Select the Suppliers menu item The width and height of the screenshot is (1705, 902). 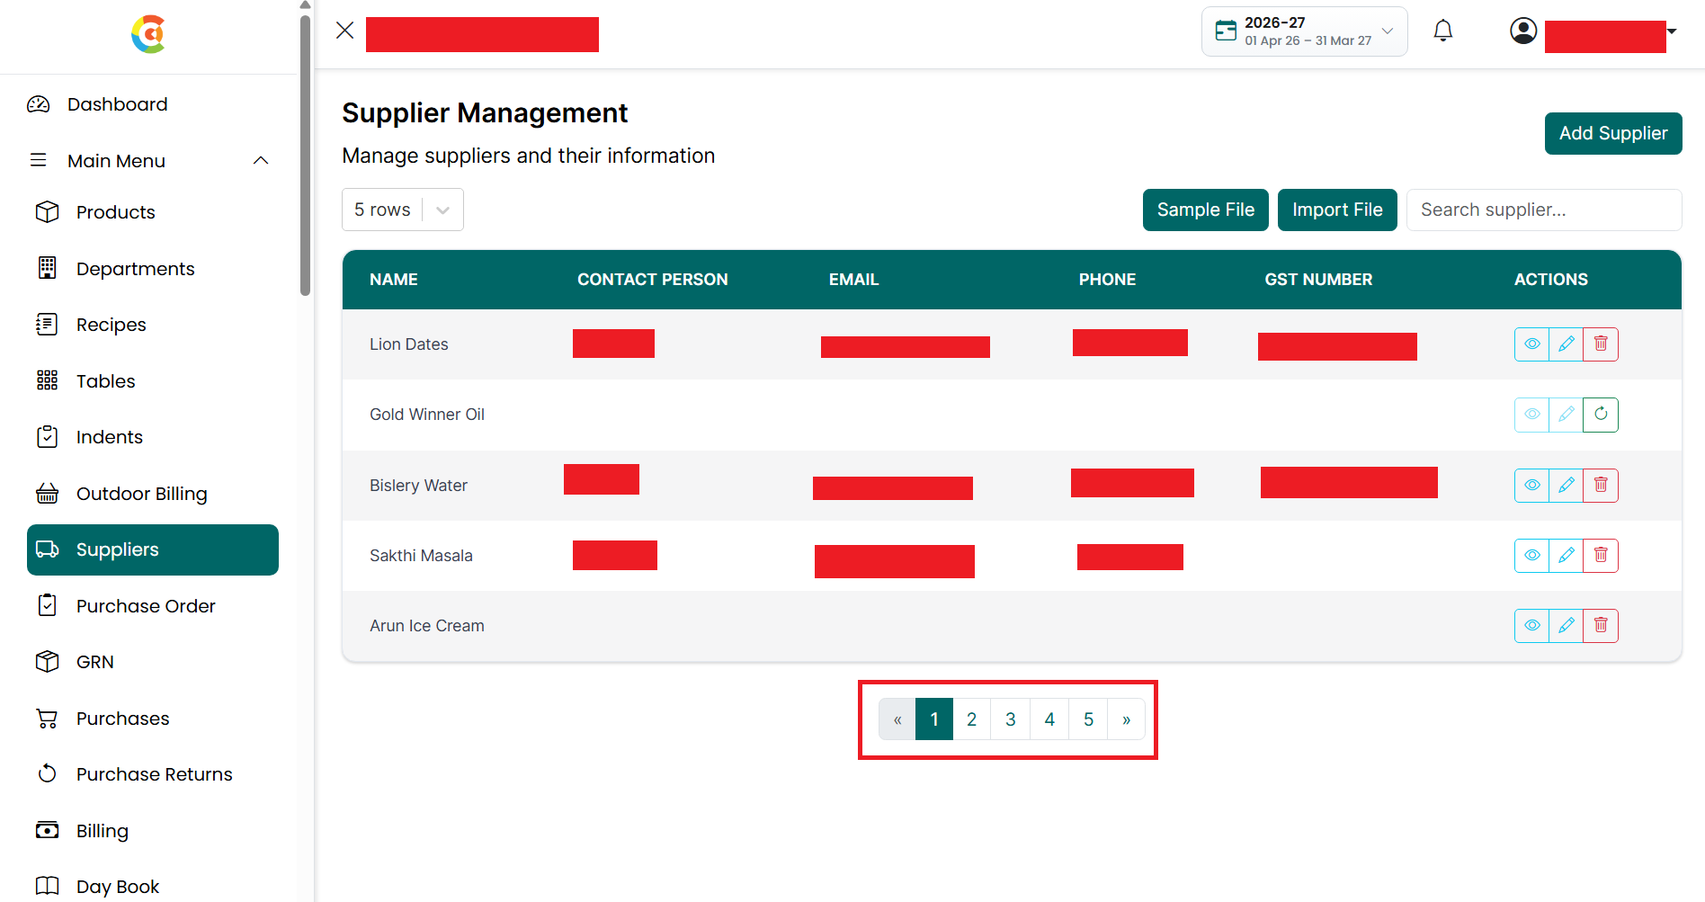(x=153, y=549)
